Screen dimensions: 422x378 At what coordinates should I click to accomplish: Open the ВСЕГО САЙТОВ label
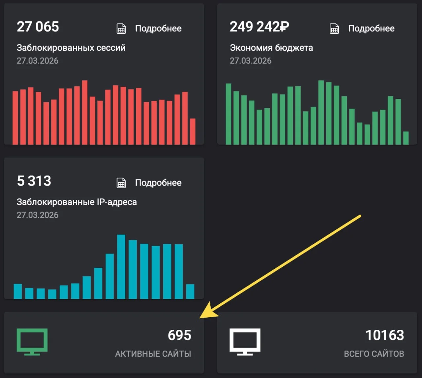374,354
